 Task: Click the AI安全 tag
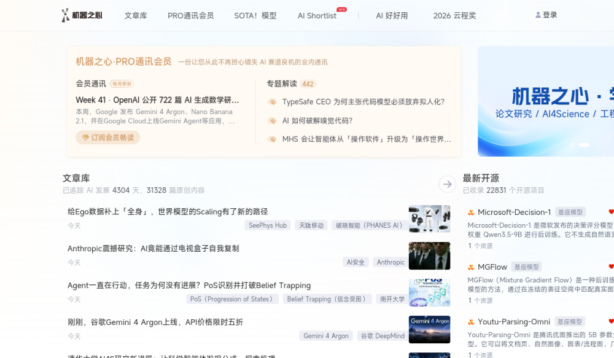[356, 262]
